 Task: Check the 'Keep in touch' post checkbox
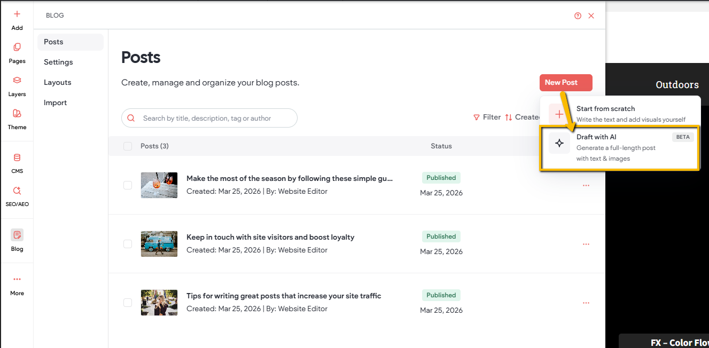point(128,244)
